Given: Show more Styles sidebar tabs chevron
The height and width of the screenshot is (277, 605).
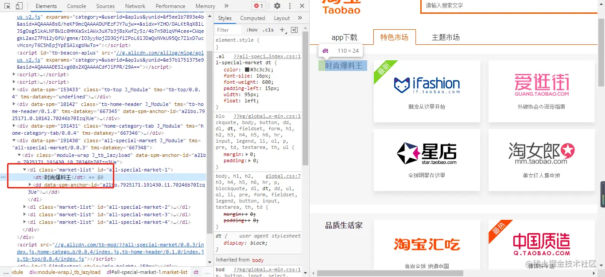Looking at the screenshot, I should click(300, 18).
